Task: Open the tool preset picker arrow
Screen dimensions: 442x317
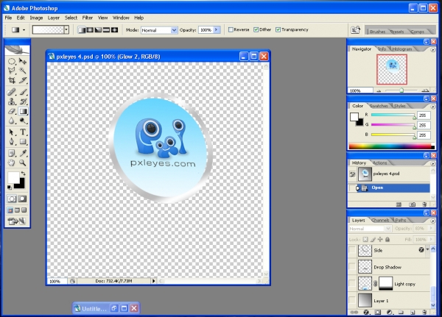Action: tap(24, 30)
